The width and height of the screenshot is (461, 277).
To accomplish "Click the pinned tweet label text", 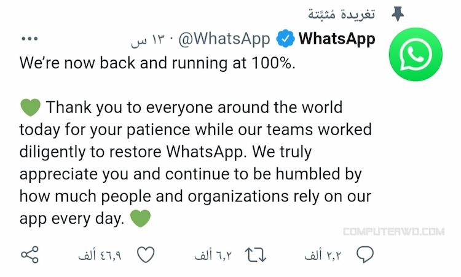I will [342, 14].
